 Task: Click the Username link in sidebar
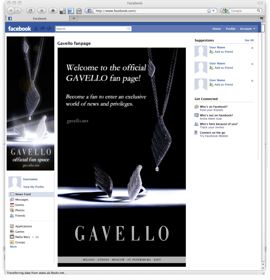(x=30, y=179)
